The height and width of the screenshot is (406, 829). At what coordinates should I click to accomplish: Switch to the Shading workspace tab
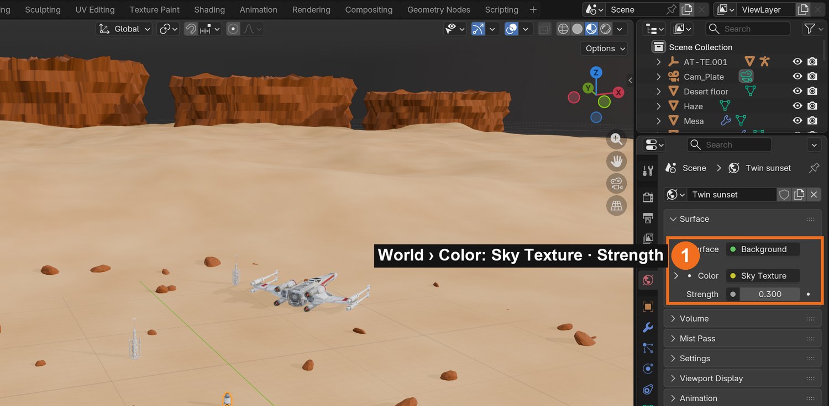coord(209,9)
